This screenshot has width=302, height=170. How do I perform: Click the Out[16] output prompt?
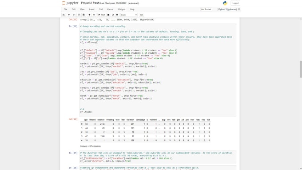(74, 119)
